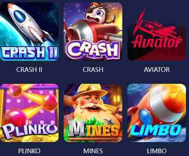Select the AVIATOR text label
The width and height of the screenshot is (189, 156).
[x=157, y=70]
